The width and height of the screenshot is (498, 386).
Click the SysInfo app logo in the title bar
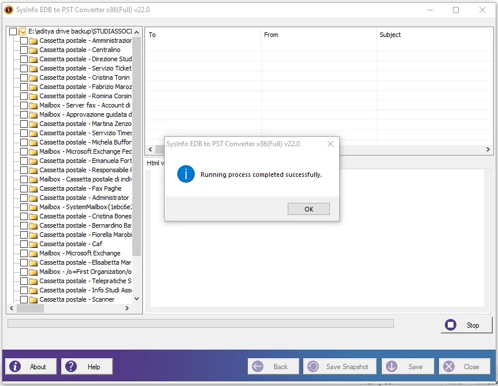[9, 10]
